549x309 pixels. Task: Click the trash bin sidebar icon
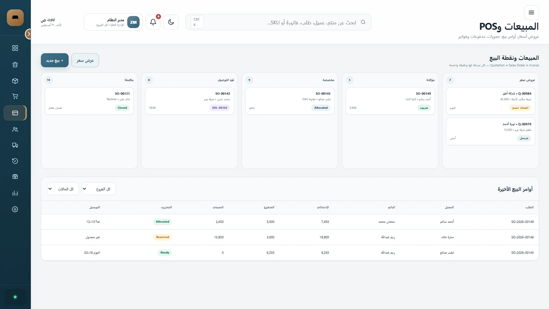click(15, 65)
